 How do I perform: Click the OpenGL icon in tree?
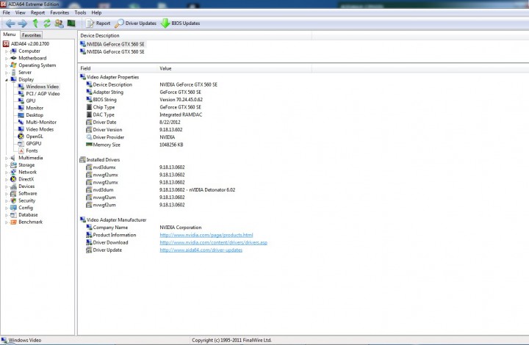pyautogui.click(x=21, y=137)
